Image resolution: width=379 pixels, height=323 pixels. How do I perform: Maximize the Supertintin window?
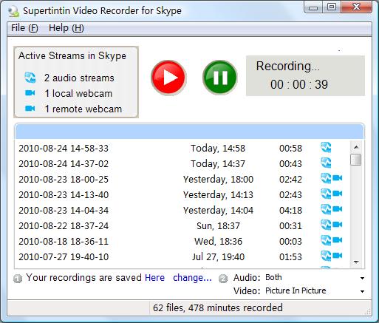point(332,7)
